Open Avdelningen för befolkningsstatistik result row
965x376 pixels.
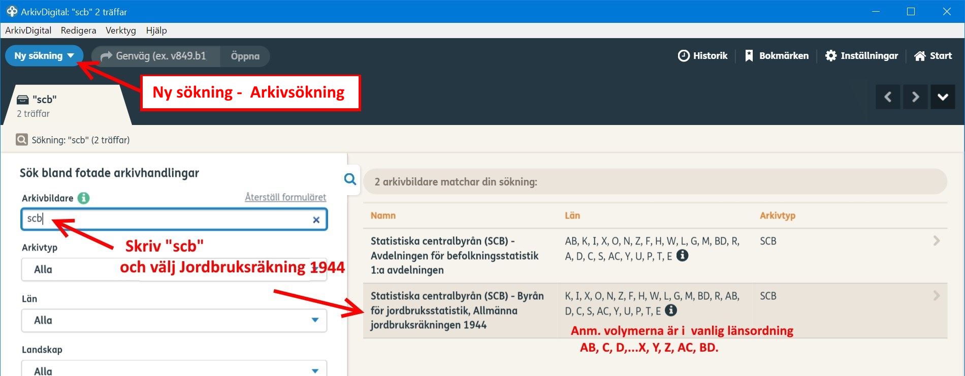click(x=655, y=256)
